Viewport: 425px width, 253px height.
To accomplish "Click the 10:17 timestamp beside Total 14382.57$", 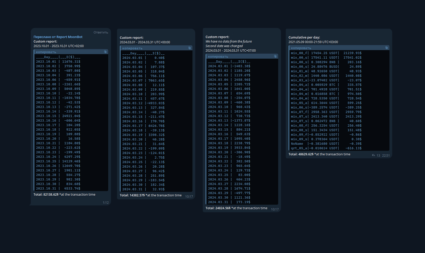I will (189, 197).
